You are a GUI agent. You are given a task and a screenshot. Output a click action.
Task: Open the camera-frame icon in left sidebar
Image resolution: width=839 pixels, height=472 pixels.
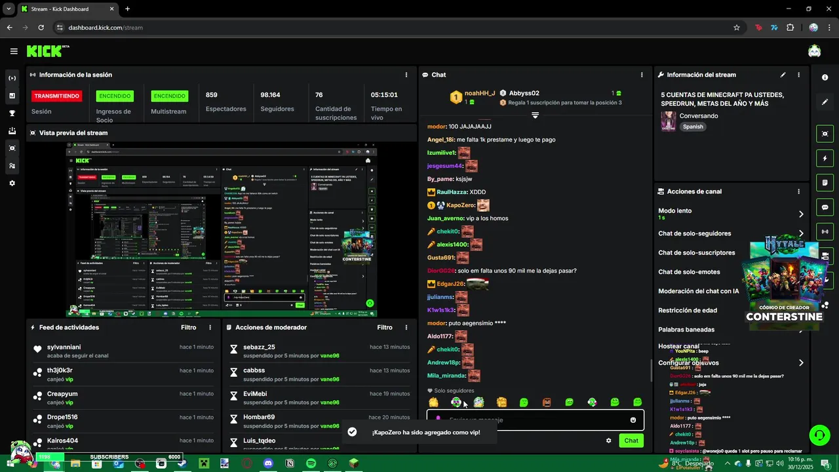12,148
